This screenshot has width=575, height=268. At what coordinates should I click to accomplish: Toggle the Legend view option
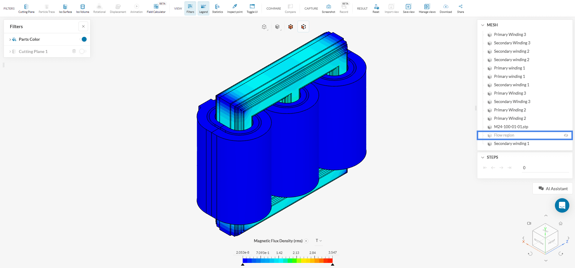coord(203,8)
